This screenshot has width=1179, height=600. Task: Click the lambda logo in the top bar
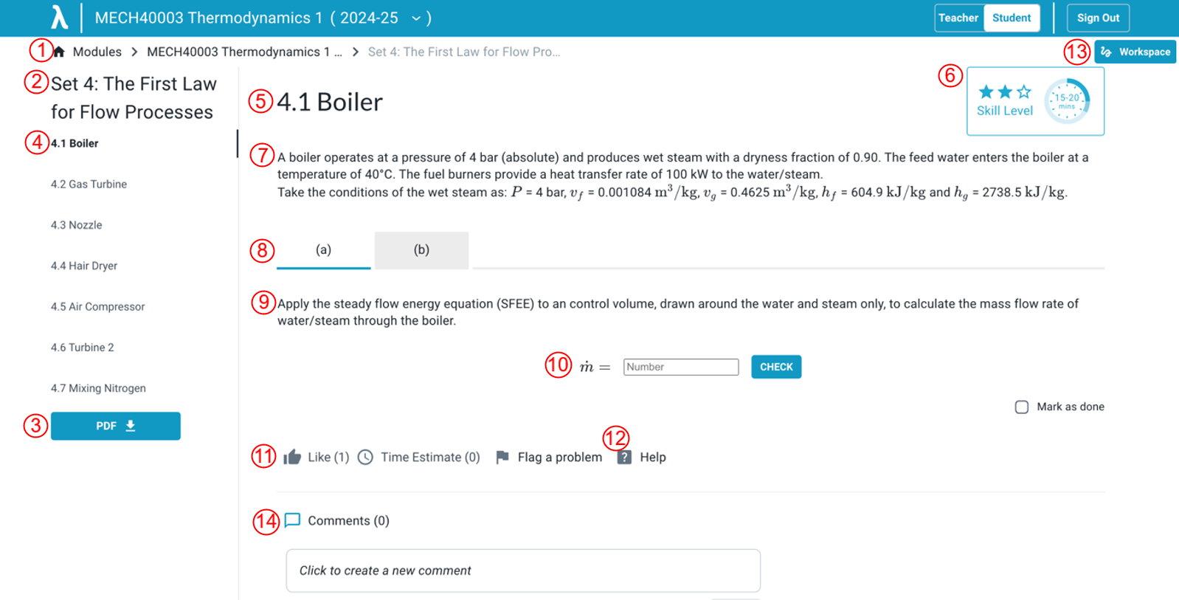coord(58,17)
